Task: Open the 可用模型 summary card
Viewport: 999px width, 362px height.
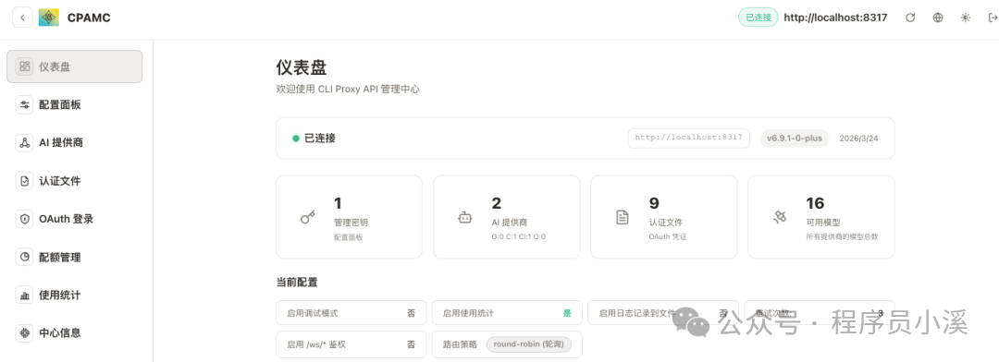Action: pos(821,217)
